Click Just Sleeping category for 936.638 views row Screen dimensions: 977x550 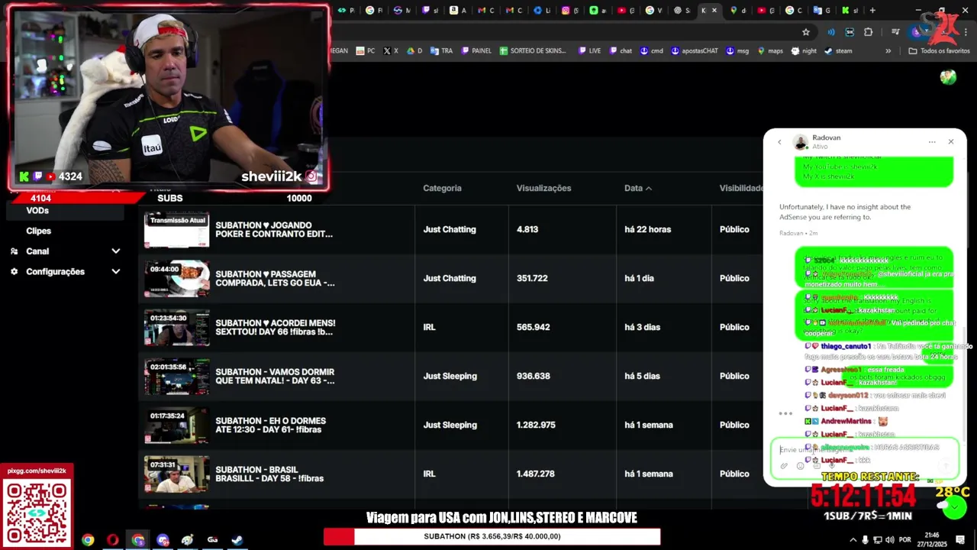tap(450, 377)
